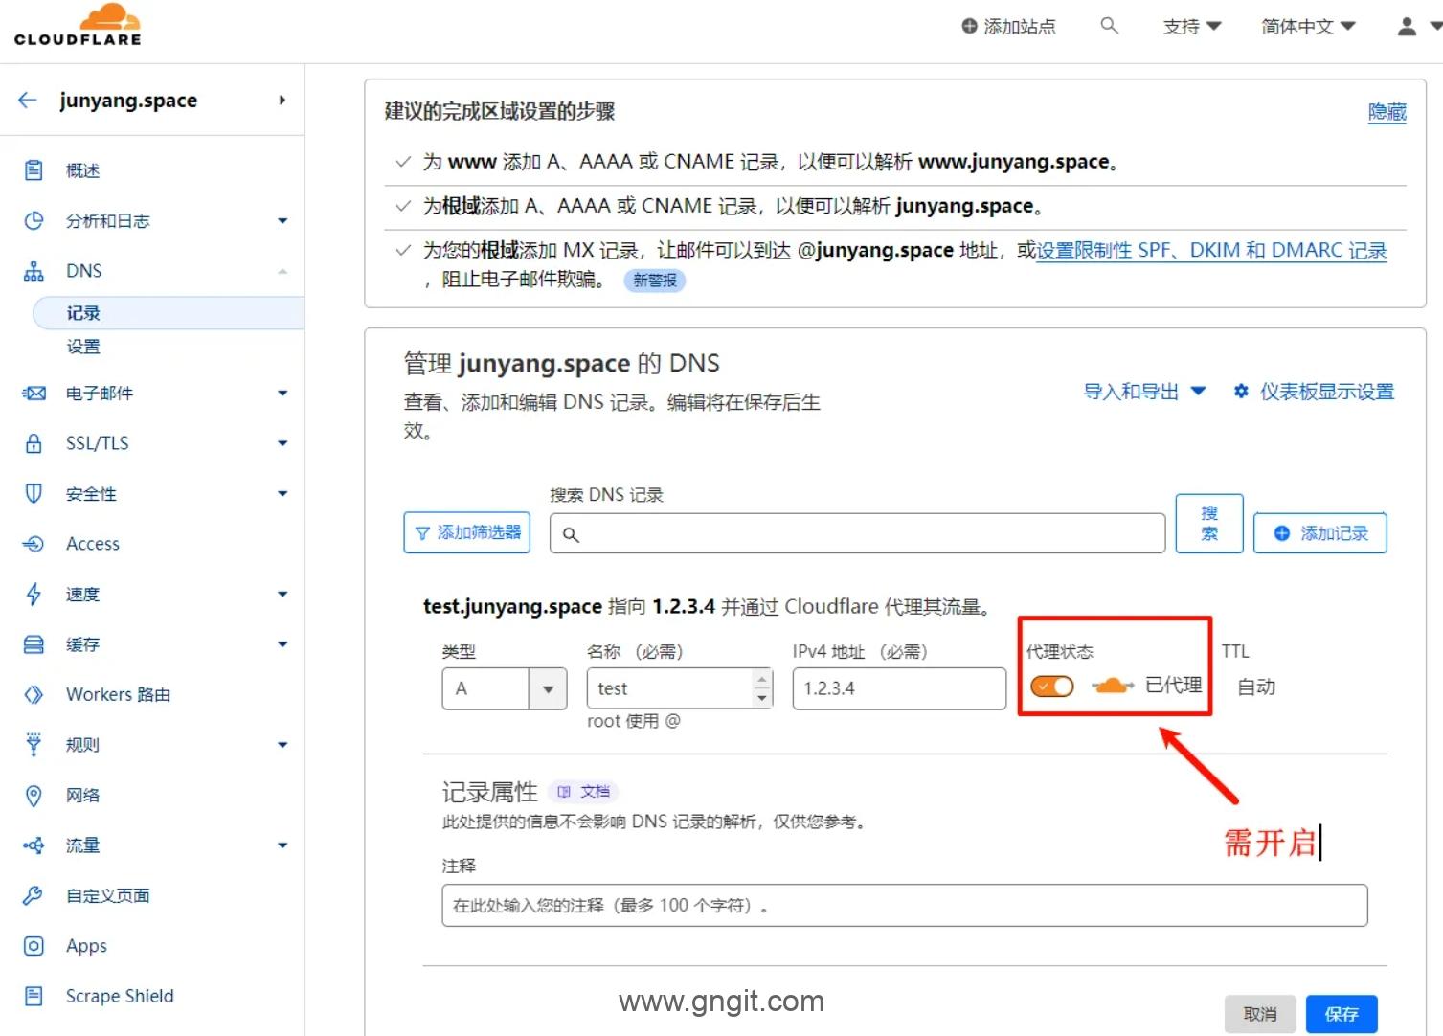
Task: Open the Access menu item
Action: coord(93,544)
